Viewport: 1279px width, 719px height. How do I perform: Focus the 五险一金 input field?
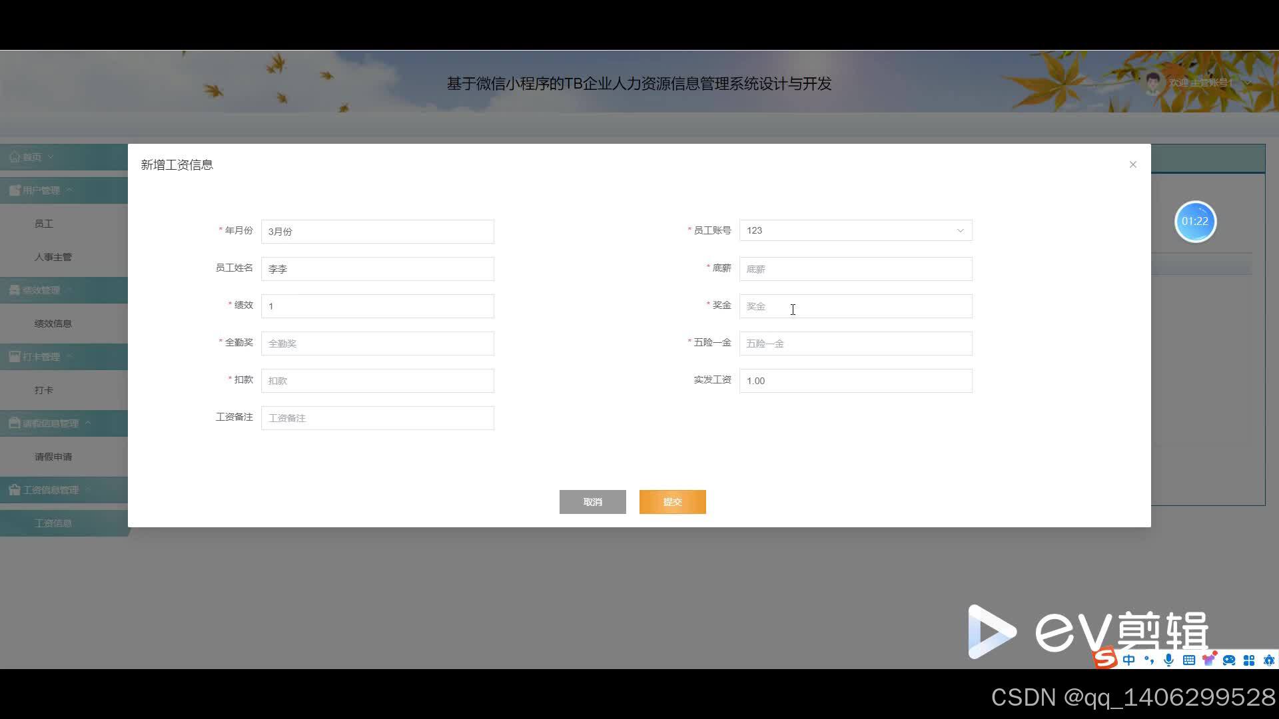pos(855,344)
